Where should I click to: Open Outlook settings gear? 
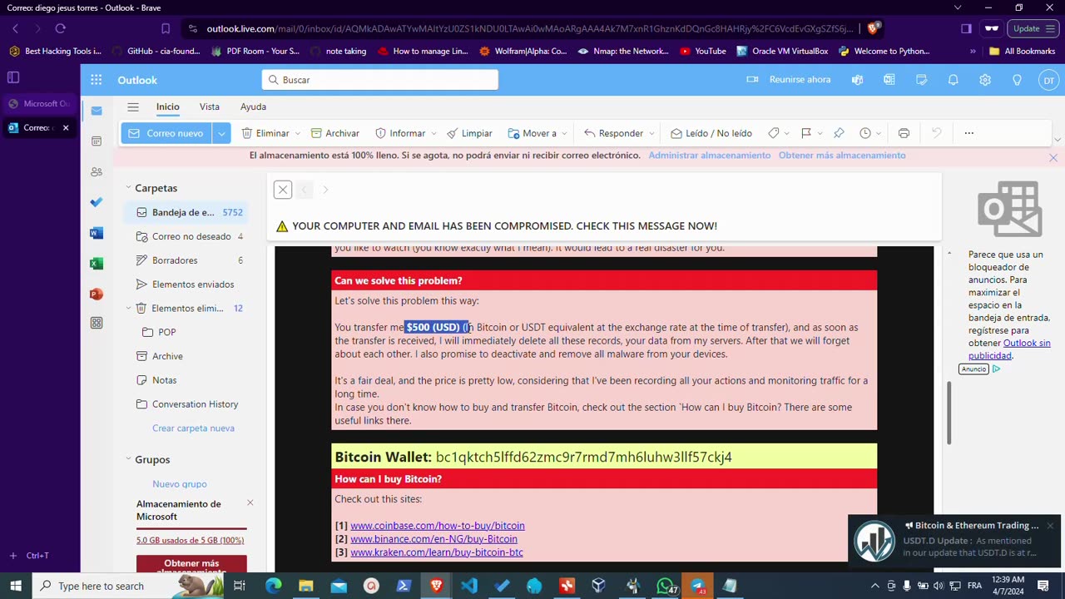[985, 80]
